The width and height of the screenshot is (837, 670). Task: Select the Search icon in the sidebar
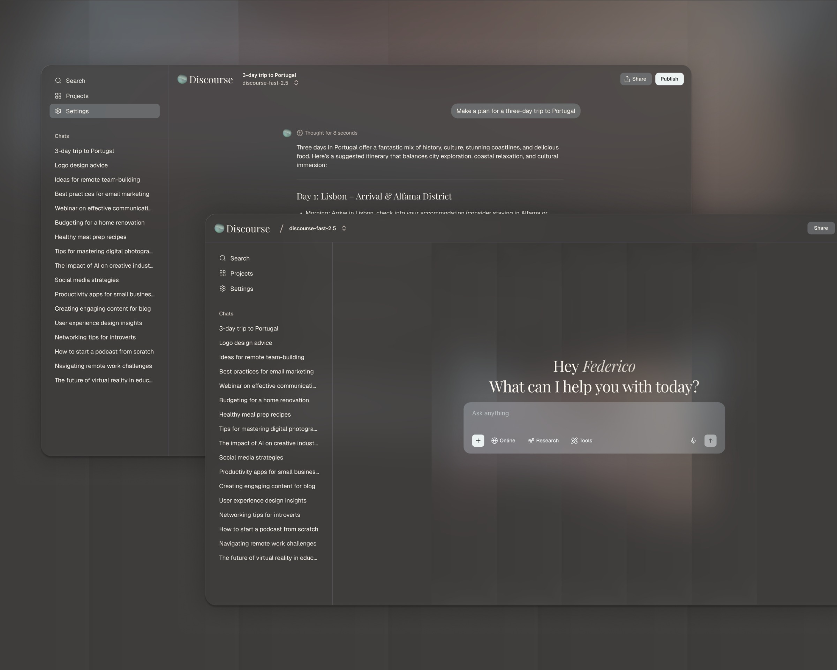[223, 258]
